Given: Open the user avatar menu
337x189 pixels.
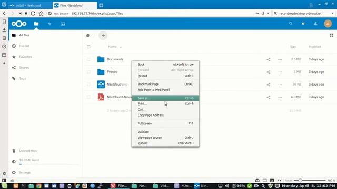Looking at the screenshot, I should (328, 24).
